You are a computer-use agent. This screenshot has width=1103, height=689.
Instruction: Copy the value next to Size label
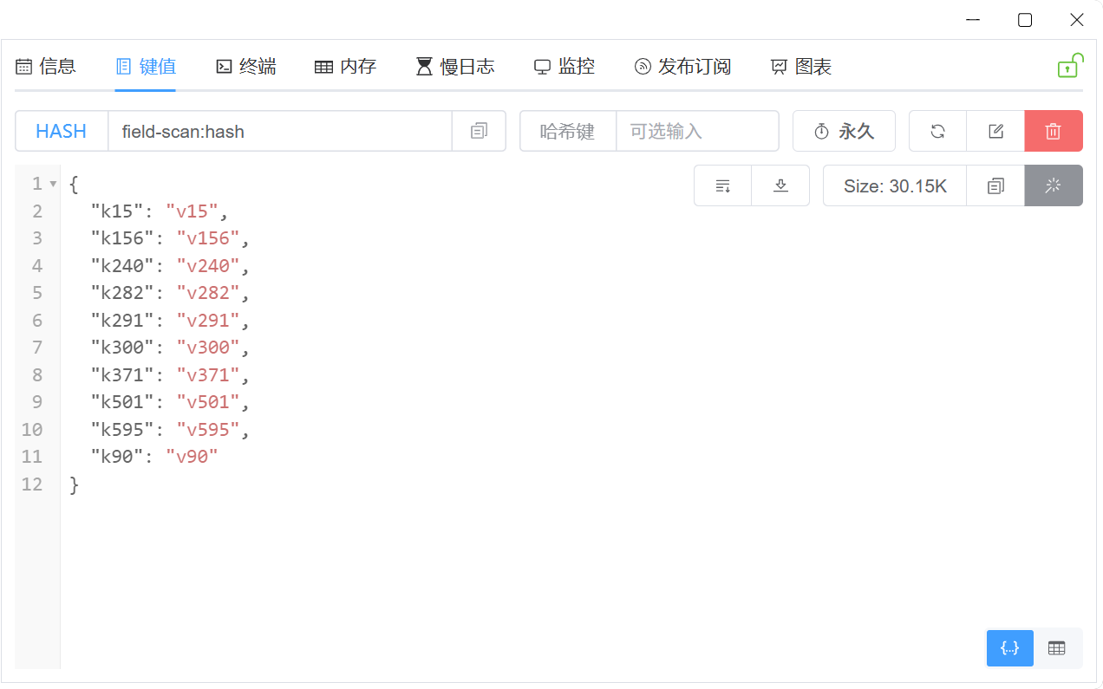click(995, 185)
